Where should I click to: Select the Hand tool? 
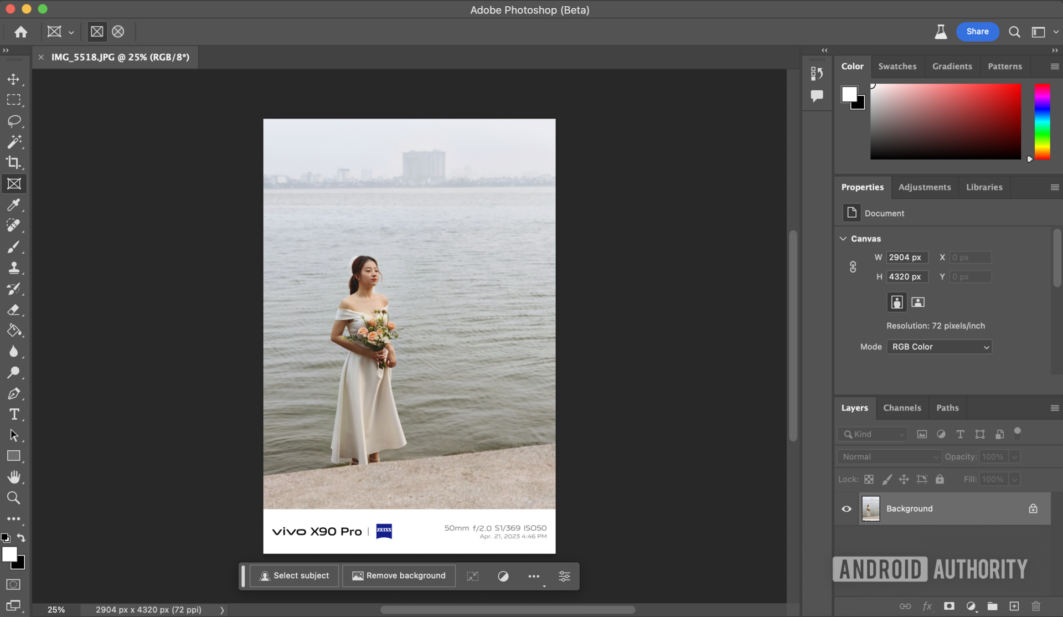[x=14, y=477]
